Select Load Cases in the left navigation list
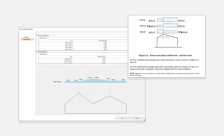 (x=27, y=39)
